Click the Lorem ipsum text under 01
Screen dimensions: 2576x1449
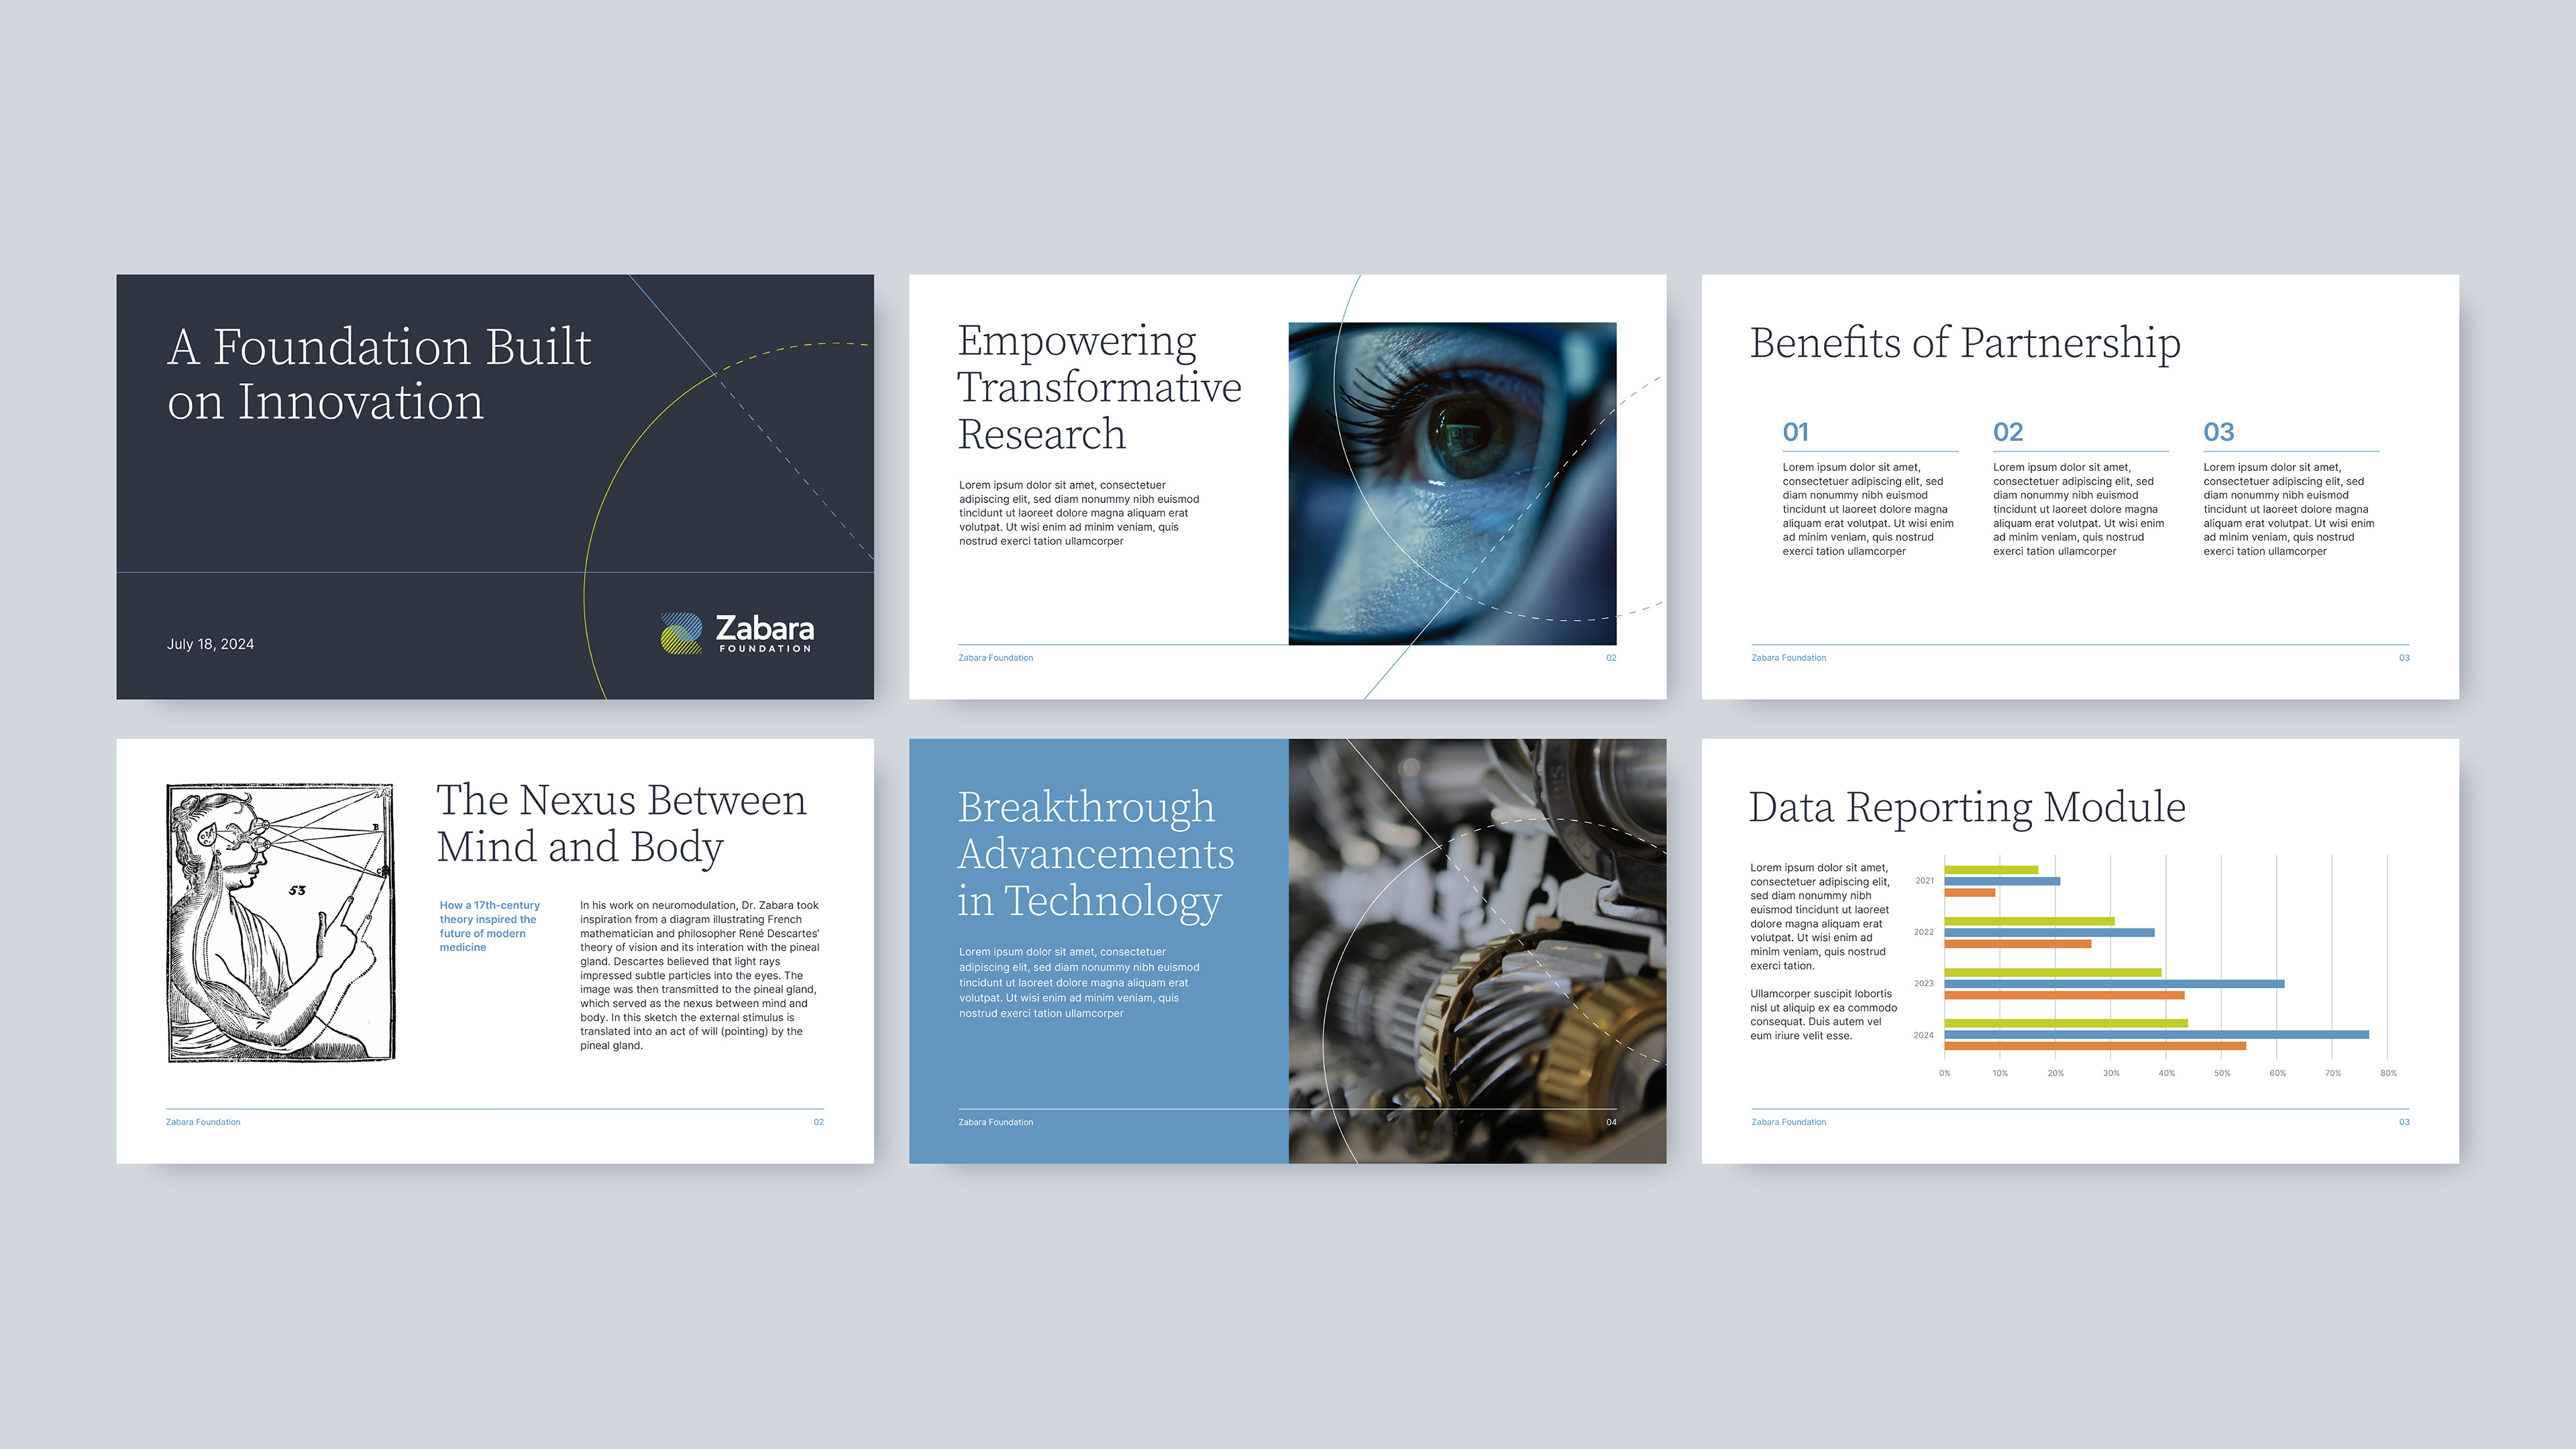pos(1868,509)
